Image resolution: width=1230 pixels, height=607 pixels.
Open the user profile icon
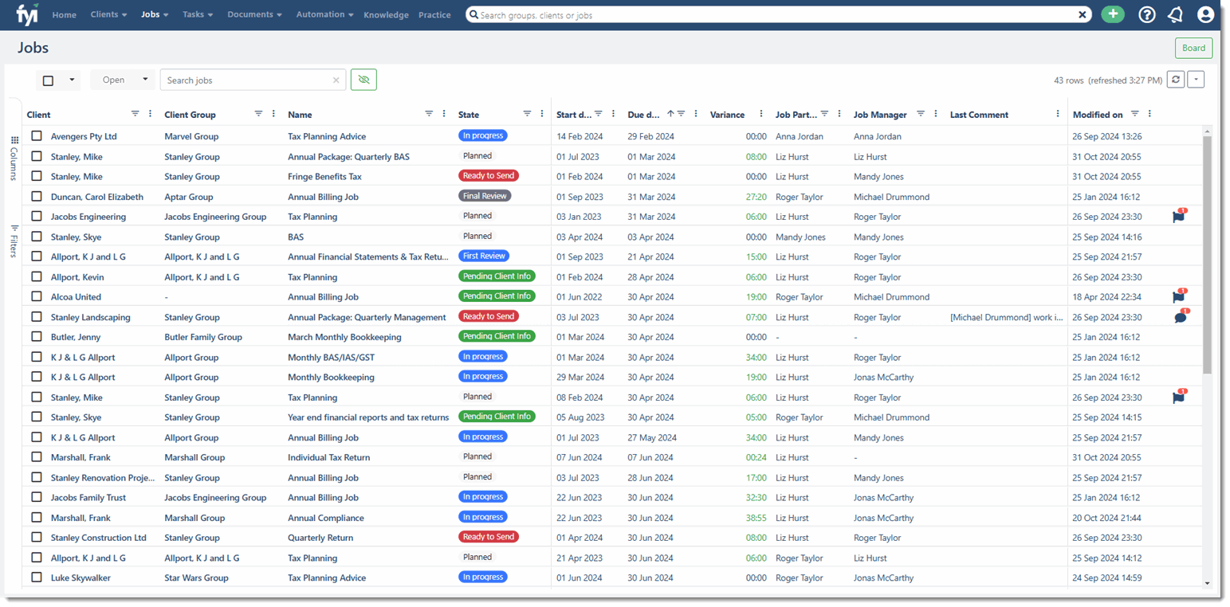(x=1205, y=14)
